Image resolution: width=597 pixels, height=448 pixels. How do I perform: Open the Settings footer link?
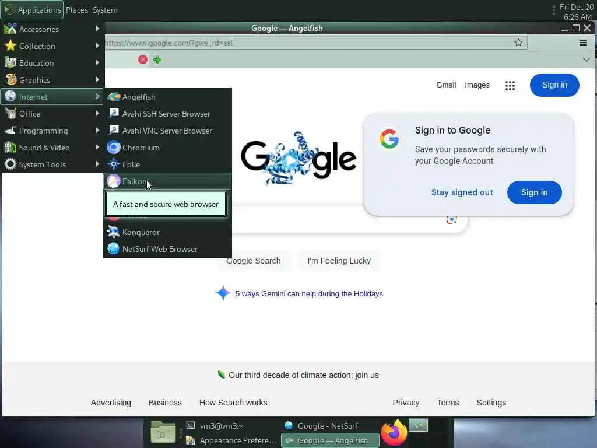(x=491, y=402)
